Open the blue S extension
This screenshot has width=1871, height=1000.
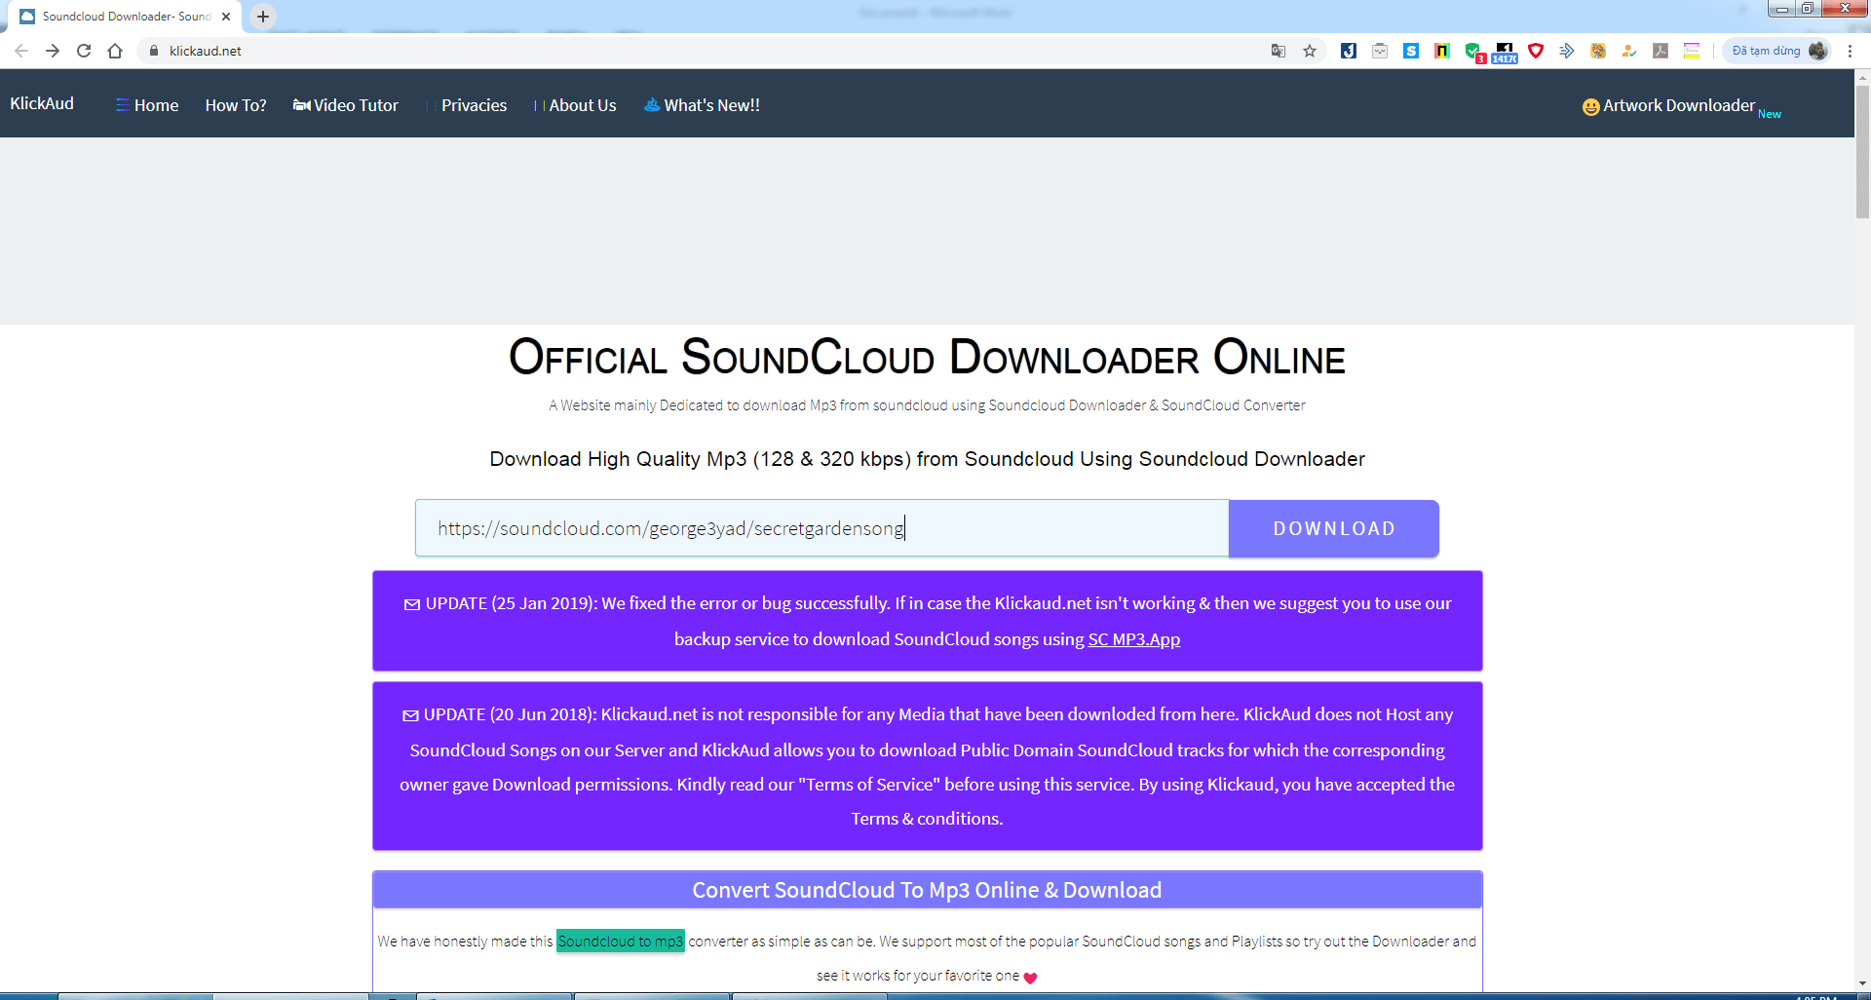(1411, 51)
